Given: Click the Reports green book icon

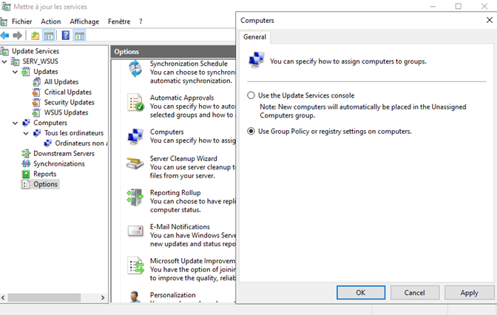Looking at the screenshot, I should [x=26, y=174].
